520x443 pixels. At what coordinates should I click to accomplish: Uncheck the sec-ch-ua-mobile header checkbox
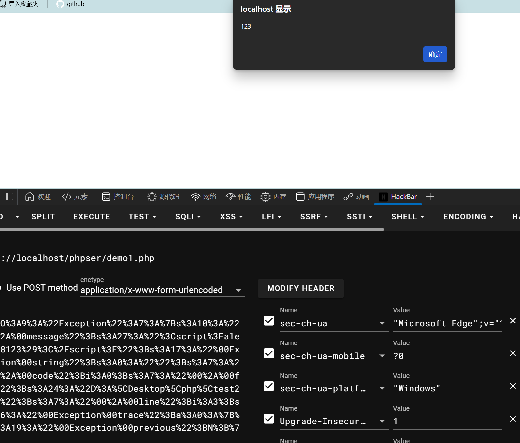click(269, 353)
